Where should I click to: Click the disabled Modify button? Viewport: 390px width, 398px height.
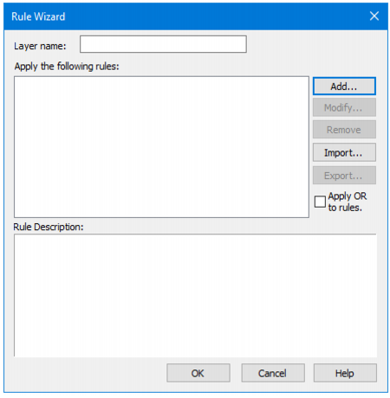[x=344, y=107]
